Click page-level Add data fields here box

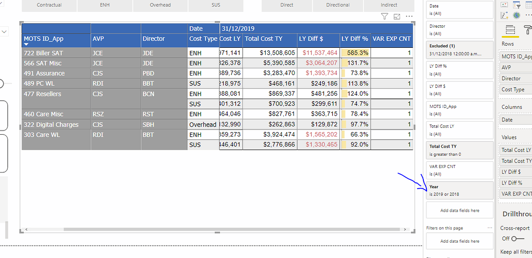pyautogui.click(x=459, y=241)
